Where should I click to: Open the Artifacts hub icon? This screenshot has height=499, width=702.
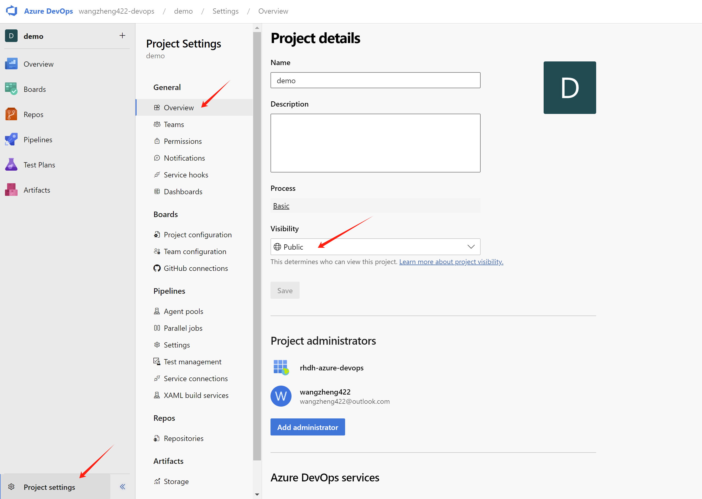pyautogui.click(x=11, y=190)
